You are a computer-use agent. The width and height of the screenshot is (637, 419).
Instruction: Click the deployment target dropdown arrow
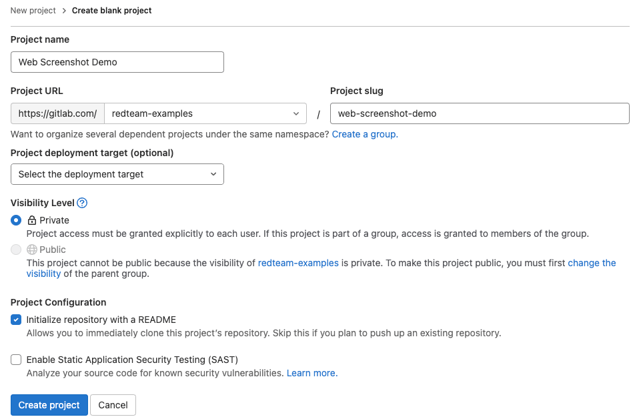click(x=213, y=174)
